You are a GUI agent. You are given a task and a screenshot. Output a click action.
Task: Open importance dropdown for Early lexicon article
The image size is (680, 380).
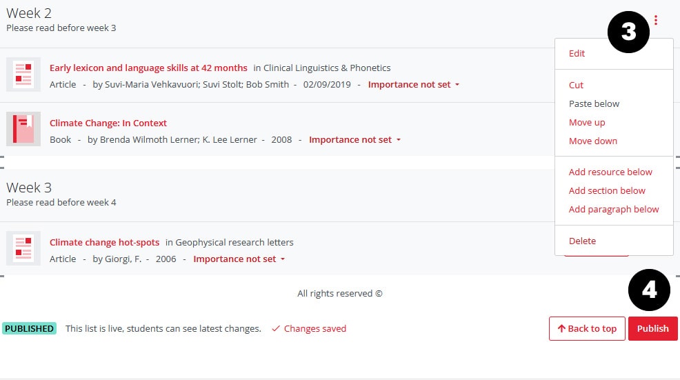(414, 85)
